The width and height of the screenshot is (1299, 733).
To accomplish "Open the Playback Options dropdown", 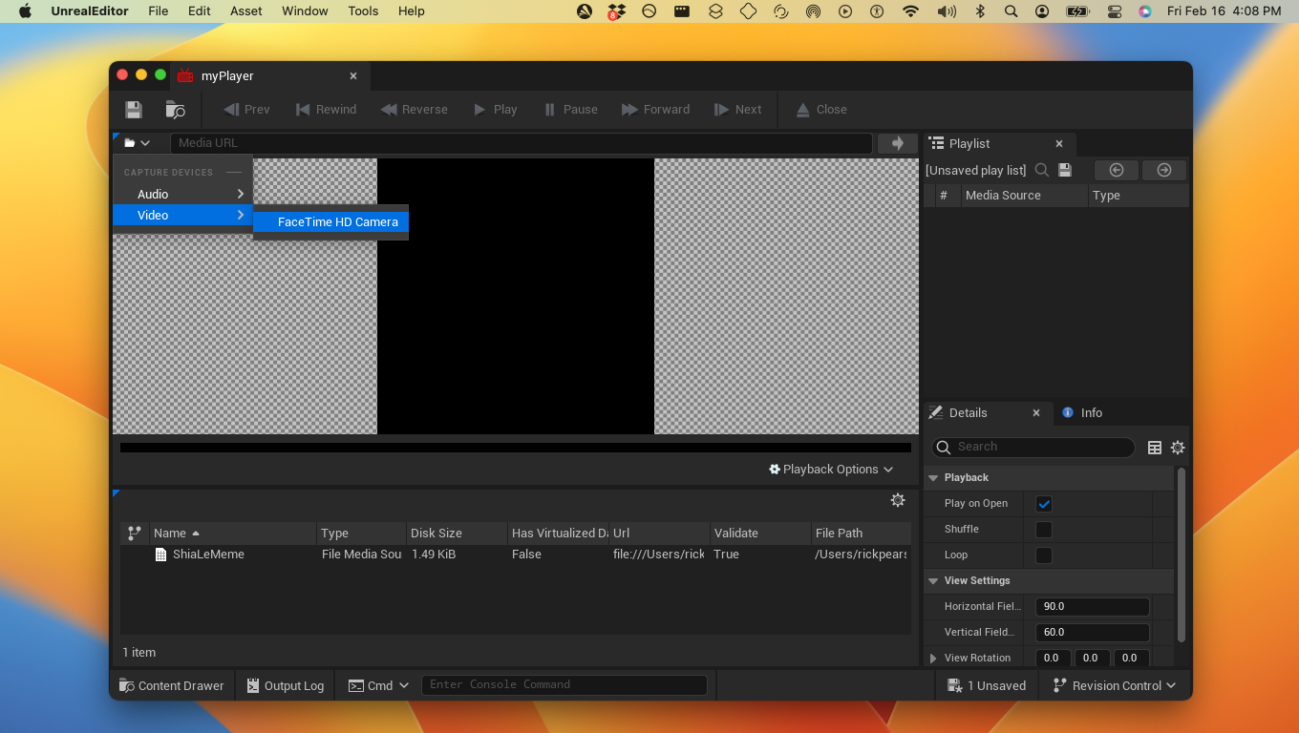I will point(831,470).
